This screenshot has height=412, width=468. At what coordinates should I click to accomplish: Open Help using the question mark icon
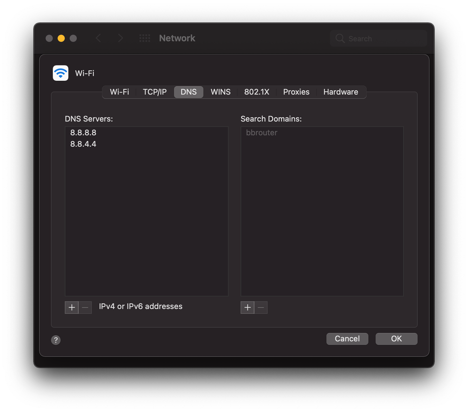click(56, 340)
